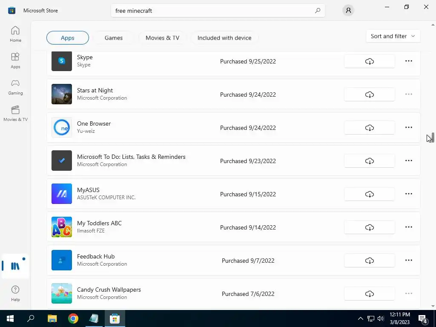436x327 pixels.
Task: Download One Browser via cloud icon
Action: 369,128
